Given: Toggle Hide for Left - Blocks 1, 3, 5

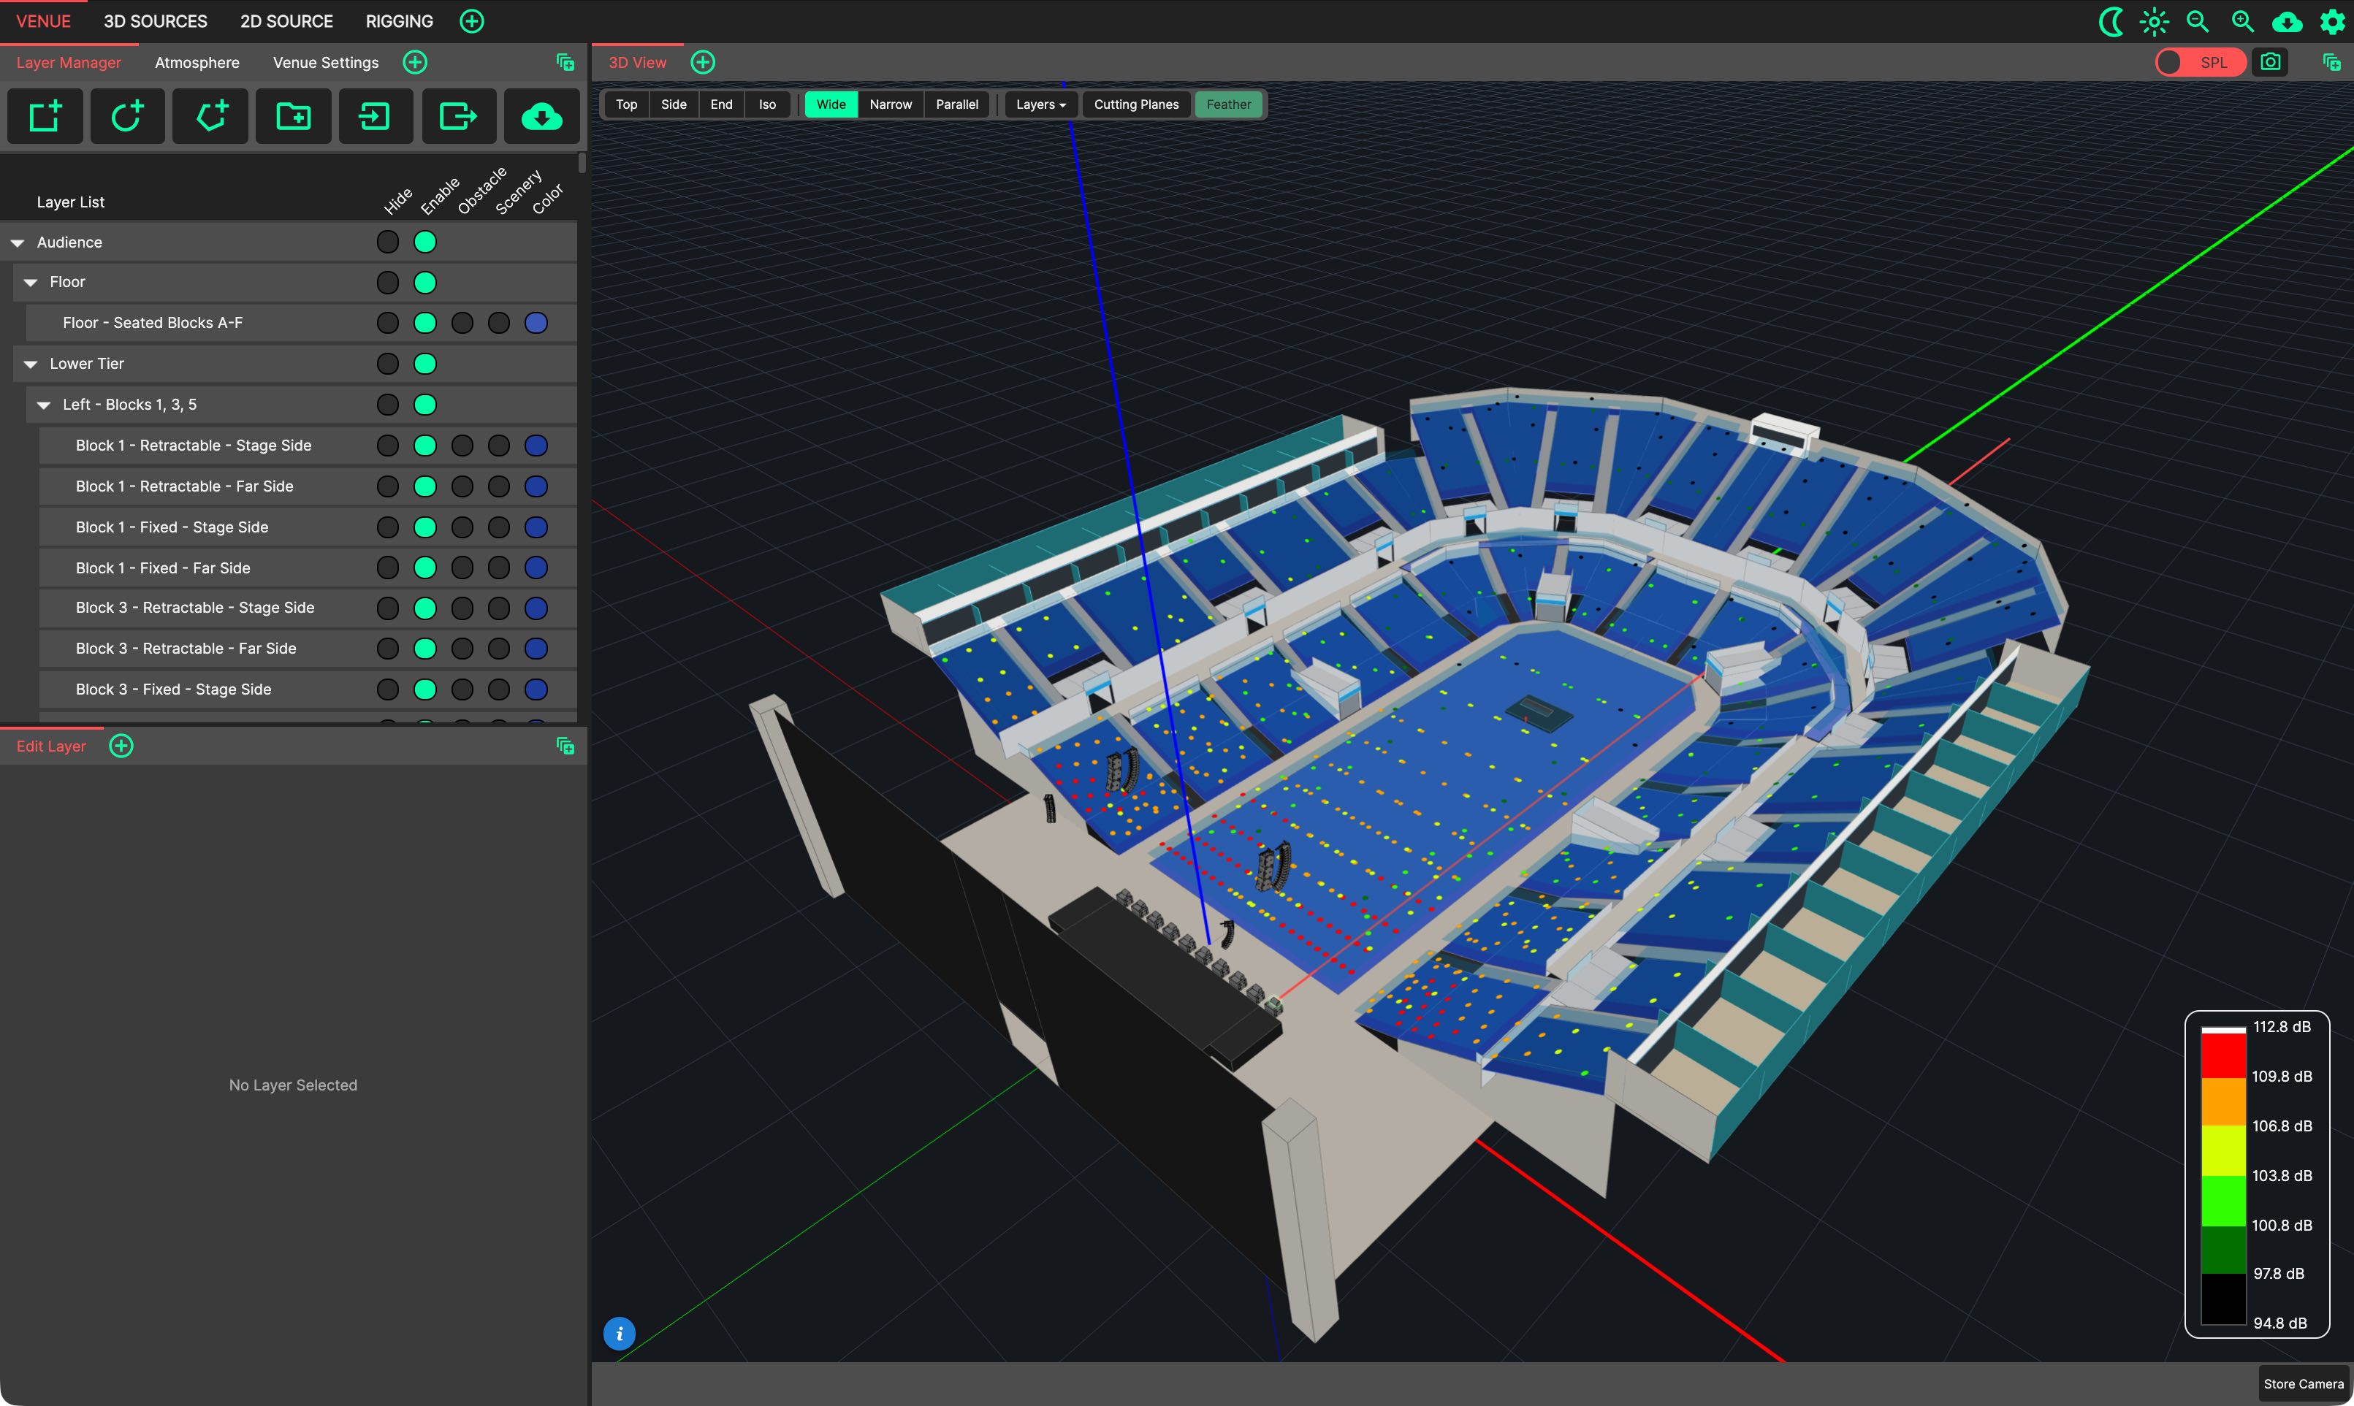Looking at the screenshot, I should pyautogui.click(x=388, y=405).
